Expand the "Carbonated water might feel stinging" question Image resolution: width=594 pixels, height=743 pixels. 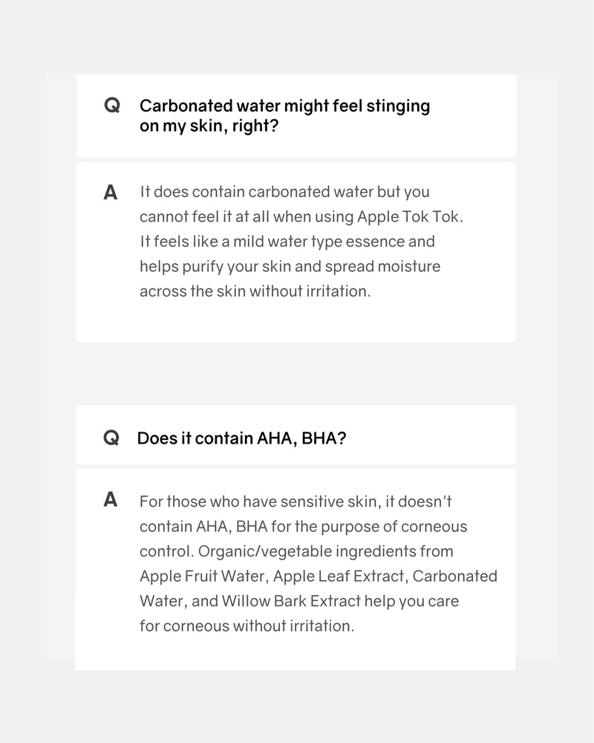coord(284,106)
